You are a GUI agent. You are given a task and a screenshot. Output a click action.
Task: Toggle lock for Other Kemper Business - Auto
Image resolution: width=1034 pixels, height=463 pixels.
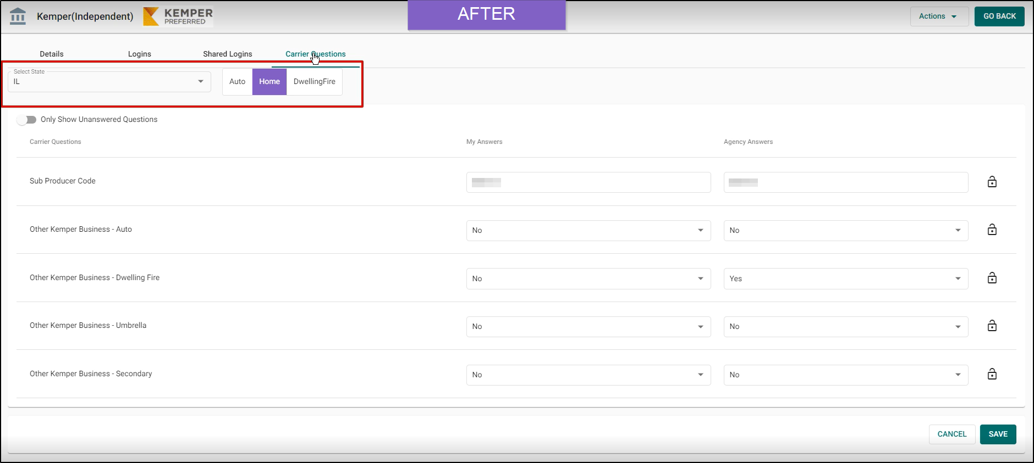point(992,230)
